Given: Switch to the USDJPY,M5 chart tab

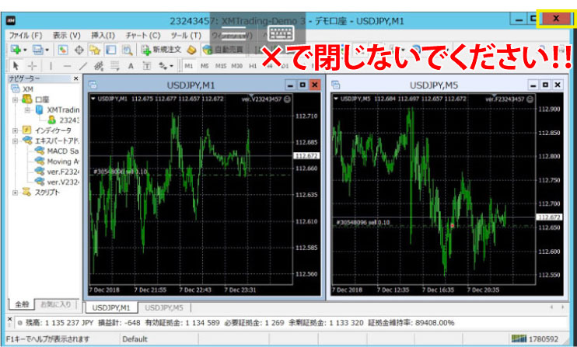Looking at the screenshot, I should click(x=163, y=308).
